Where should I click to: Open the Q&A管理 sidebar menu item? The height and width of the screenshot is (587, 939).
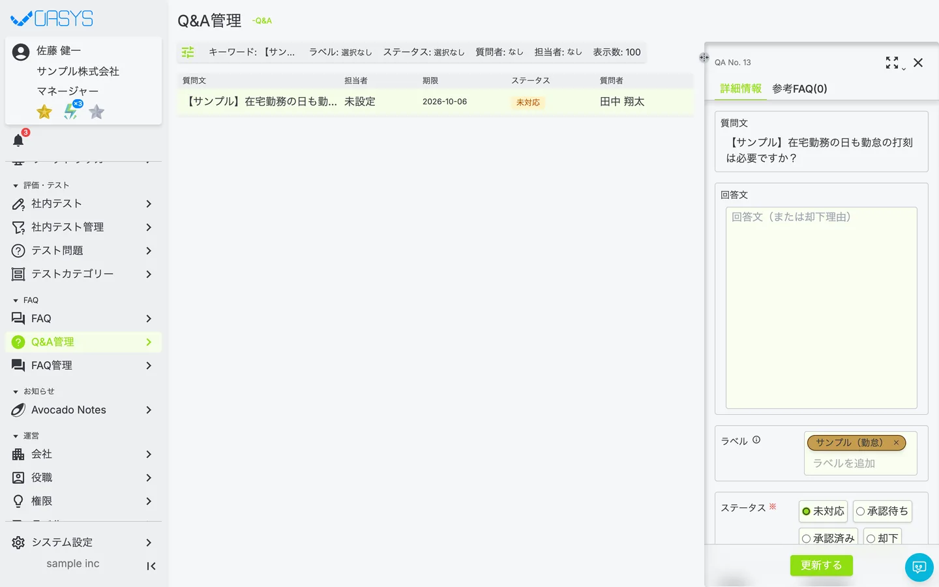(x=83, y=342)
